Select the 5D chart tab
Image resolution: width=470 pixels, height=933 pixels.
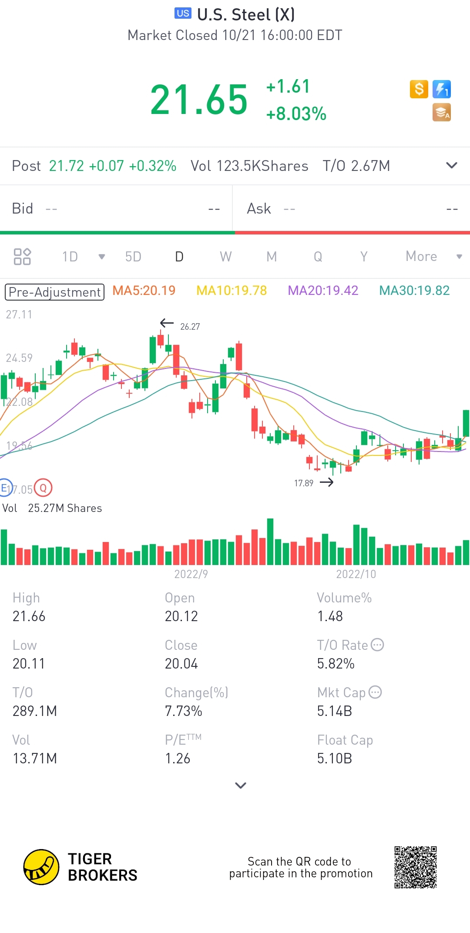[x=133, y=257]
